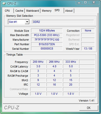Click tRAS value 15
Screen dimensions: 101x114
pyautogui.click(x=71, y=80)
